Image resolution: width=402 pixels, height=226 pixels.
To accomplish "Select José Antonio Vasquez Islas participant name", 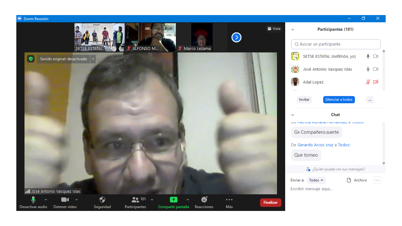I will (328, 69).
